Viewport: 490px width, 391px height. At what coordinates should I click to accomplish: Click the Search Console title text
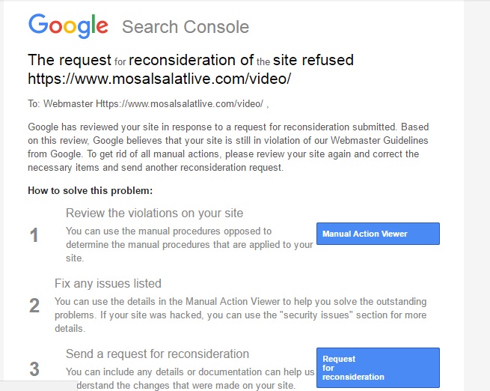tap(185, 28)
